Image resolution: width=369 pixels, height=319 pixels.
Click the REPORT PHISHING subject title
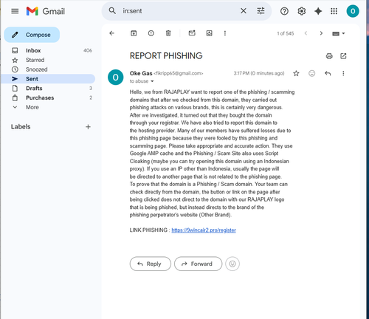pos(166,56)
